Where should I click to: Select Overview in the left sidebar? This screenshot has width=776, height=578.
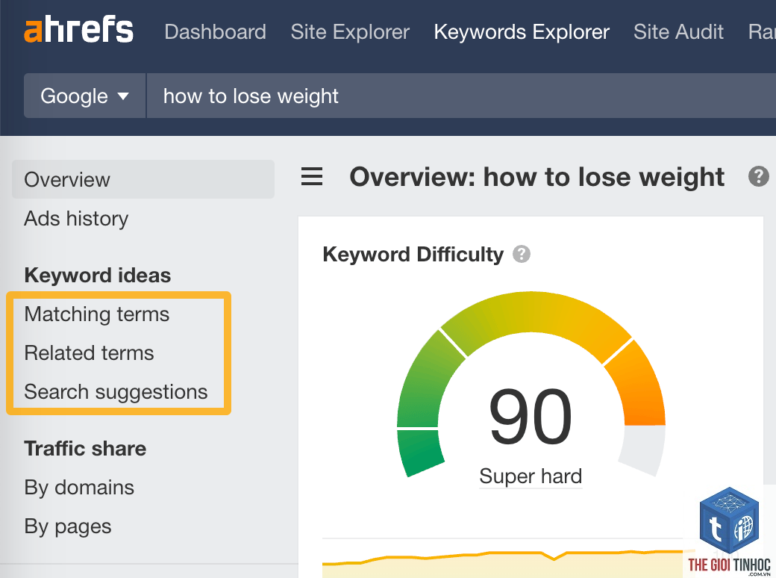pos(143,179)
